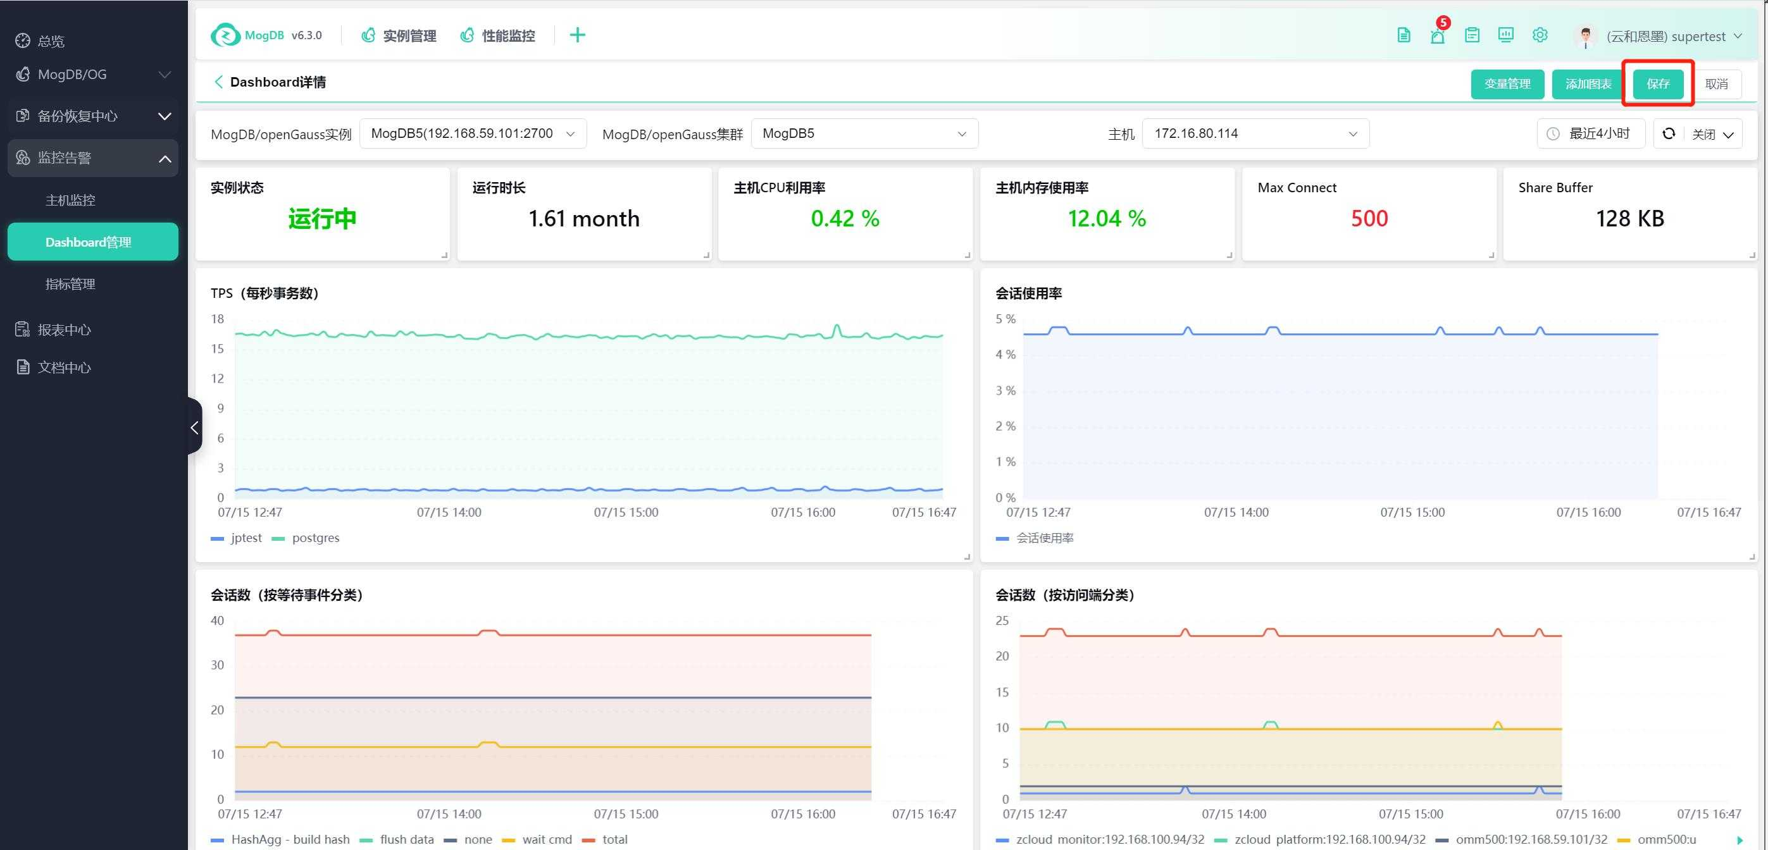
Task: Click the 报表中心 sidebar icon
Action: (23, 330)
